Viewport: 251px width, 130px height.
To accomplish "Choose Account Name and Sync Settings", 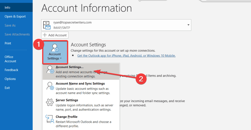I will click(81, 88).
